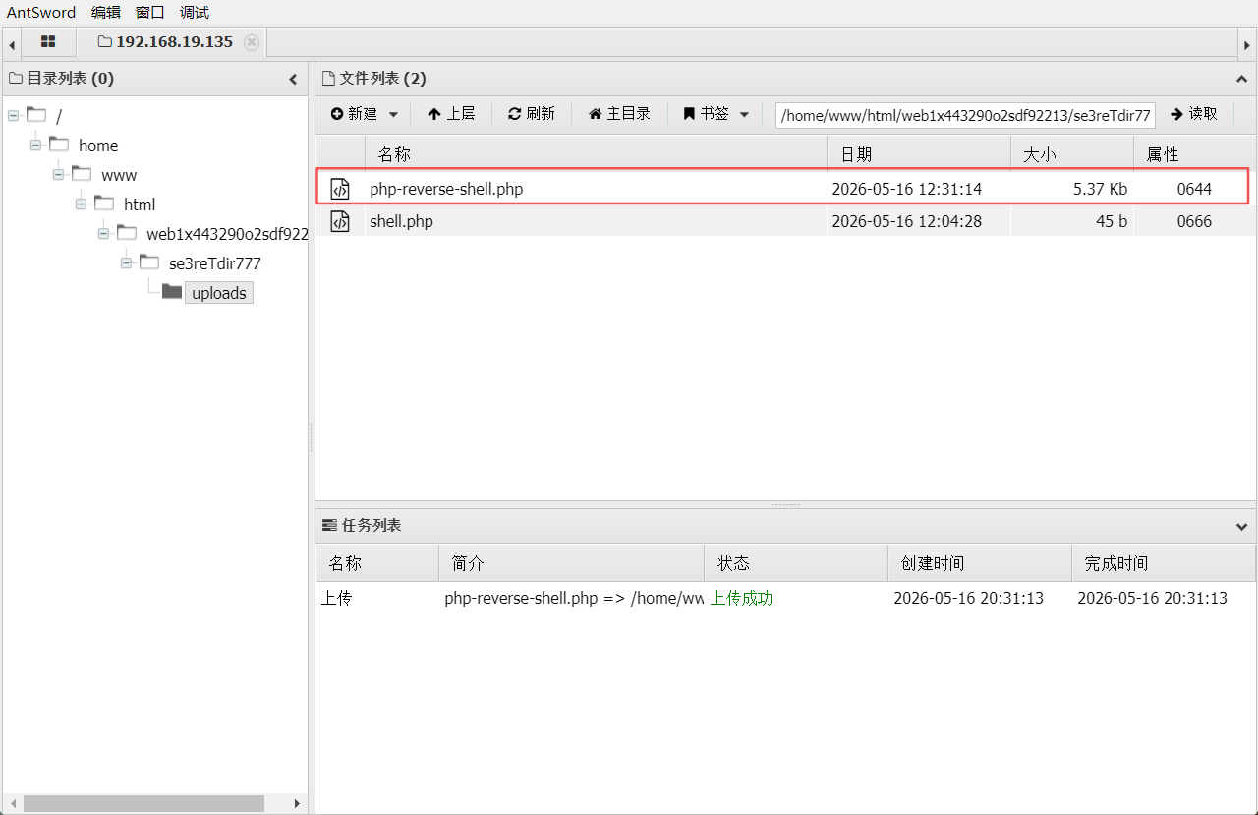The height and width of the screenshot is (815, 1258).
Task: Select the shell.php file row
Action: coord(785,221)
